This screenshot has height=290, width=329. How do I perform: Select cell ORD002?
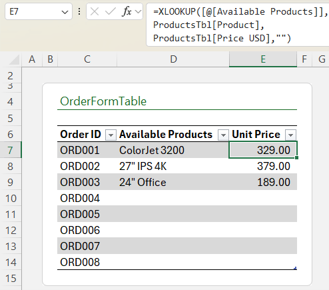[87, 166]
